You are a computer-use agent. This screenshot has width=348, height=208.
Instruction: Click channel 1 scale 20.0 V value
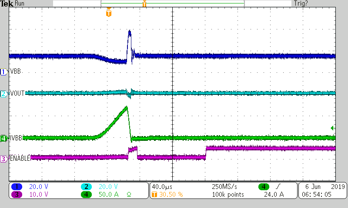(x=39, y=187)
